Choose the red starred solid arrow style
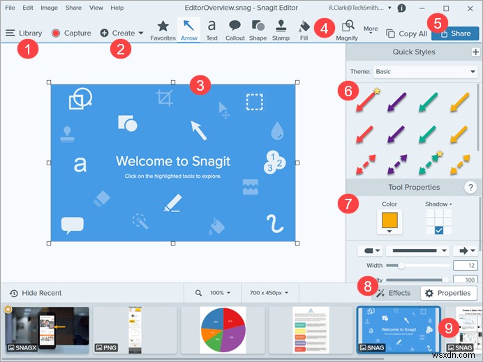The height and width of the screenshot is (362, 483). click(x=367, y=100)
